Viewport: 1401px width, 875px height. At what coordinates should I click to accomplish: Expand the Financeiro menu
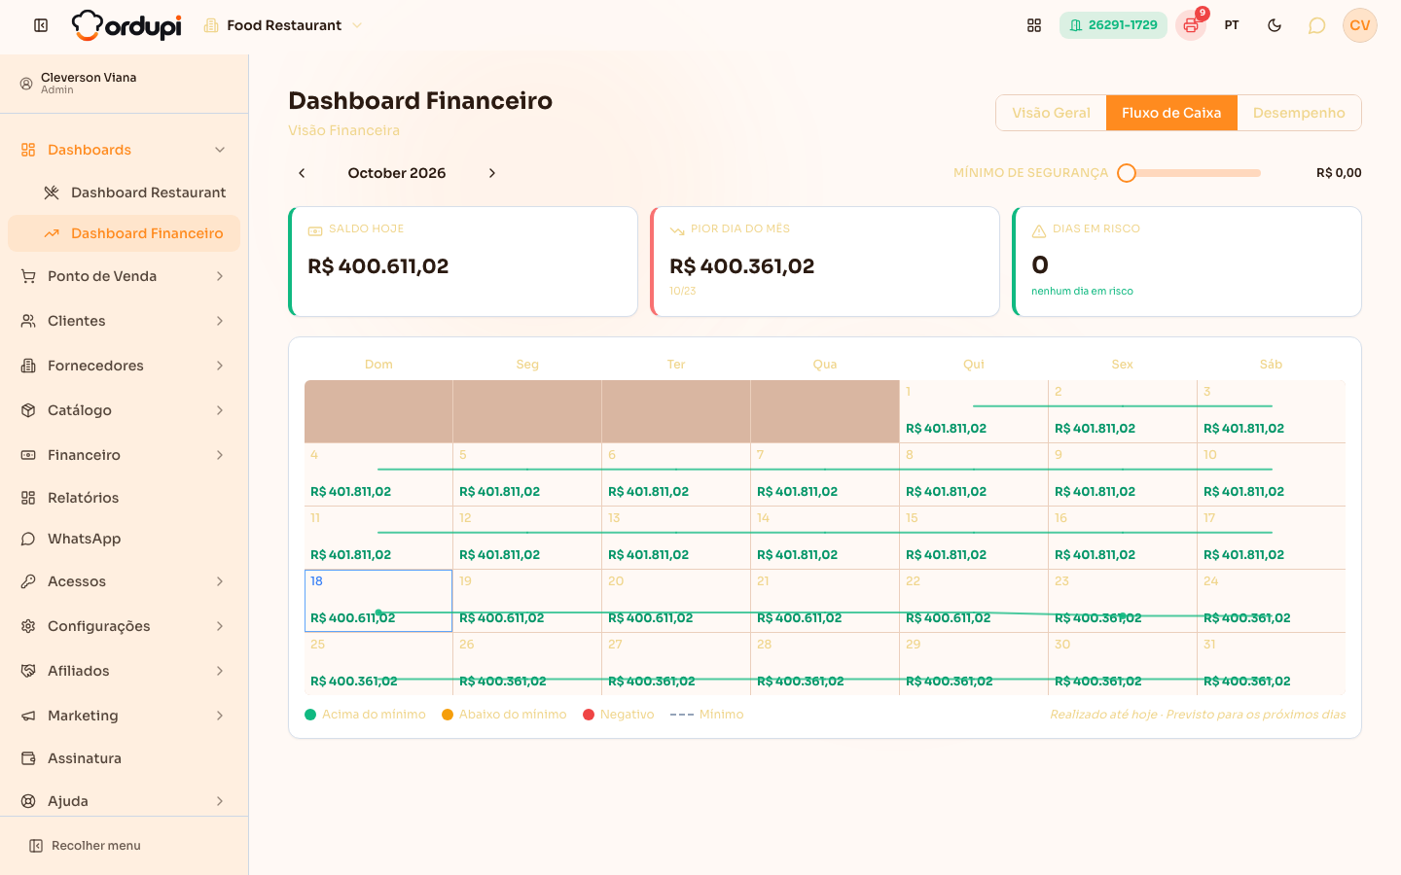[x=124, y=455]
